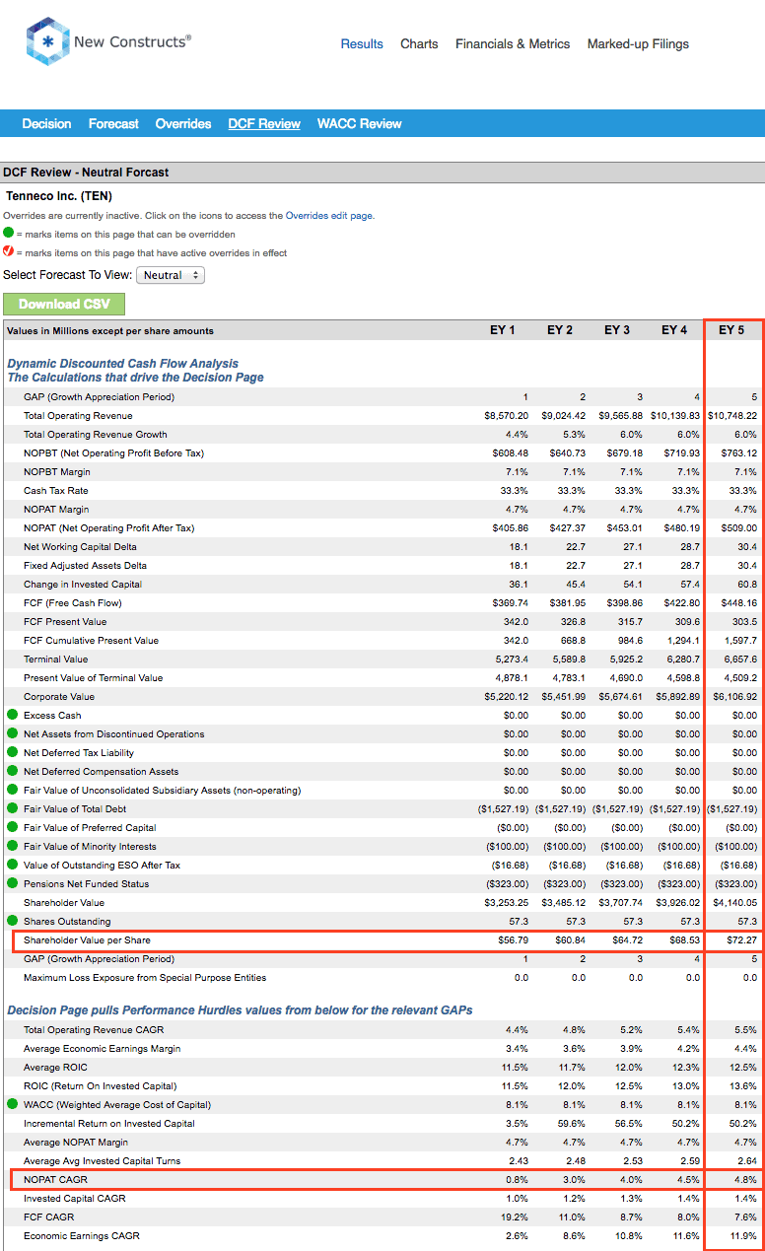Switch to the DCF Review tab
The height and width of the screenshot is (1251, 765).
coord(264,123)
